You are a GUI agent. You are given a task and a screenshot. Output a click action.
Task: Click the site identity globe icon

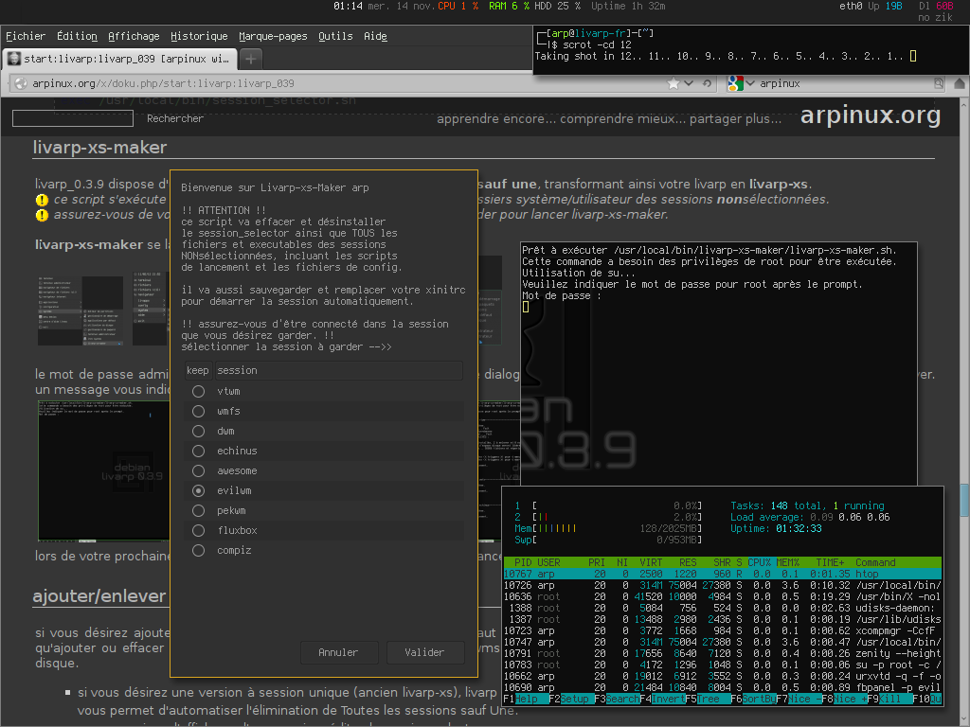(21, 83)
